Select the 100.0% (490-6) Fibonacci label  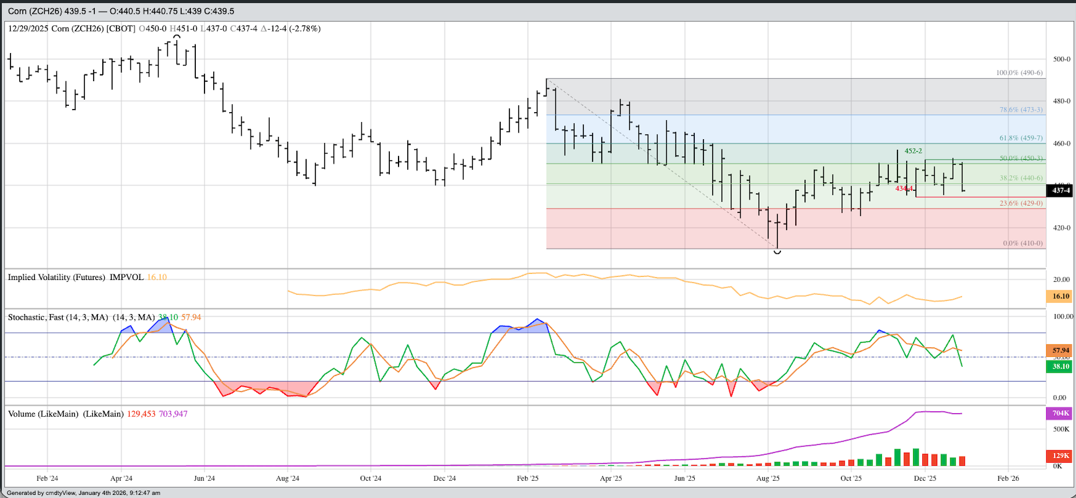click(x=1019, y=72)
